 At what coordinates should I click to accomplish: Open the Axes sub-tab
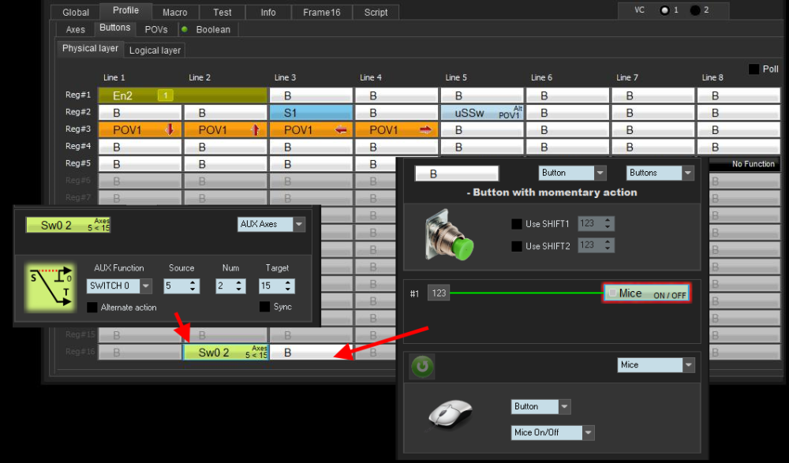(x=76, y=29)
